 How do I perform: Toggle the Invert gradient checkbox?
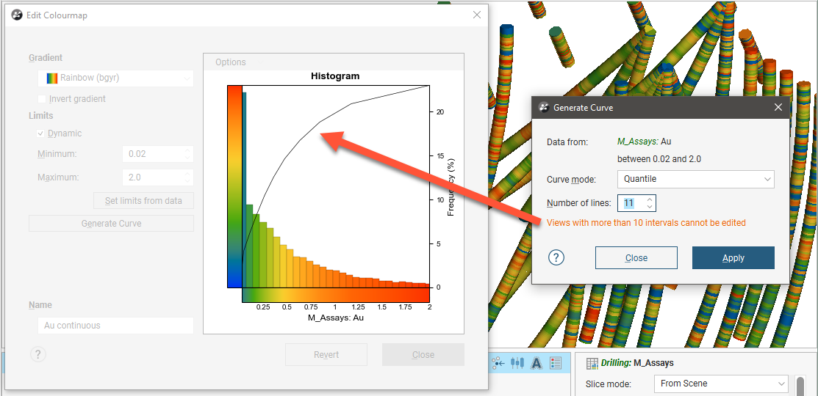[x=42, y=99]
